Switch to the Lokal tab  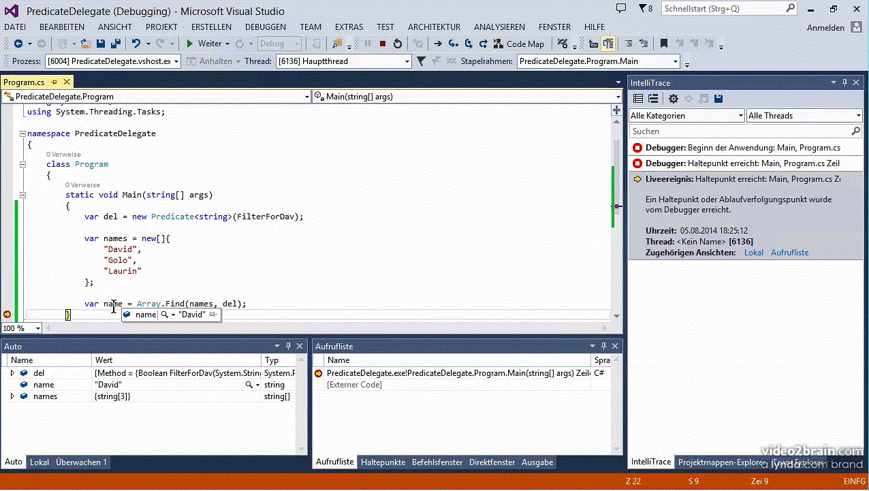(x=39, y=462)
